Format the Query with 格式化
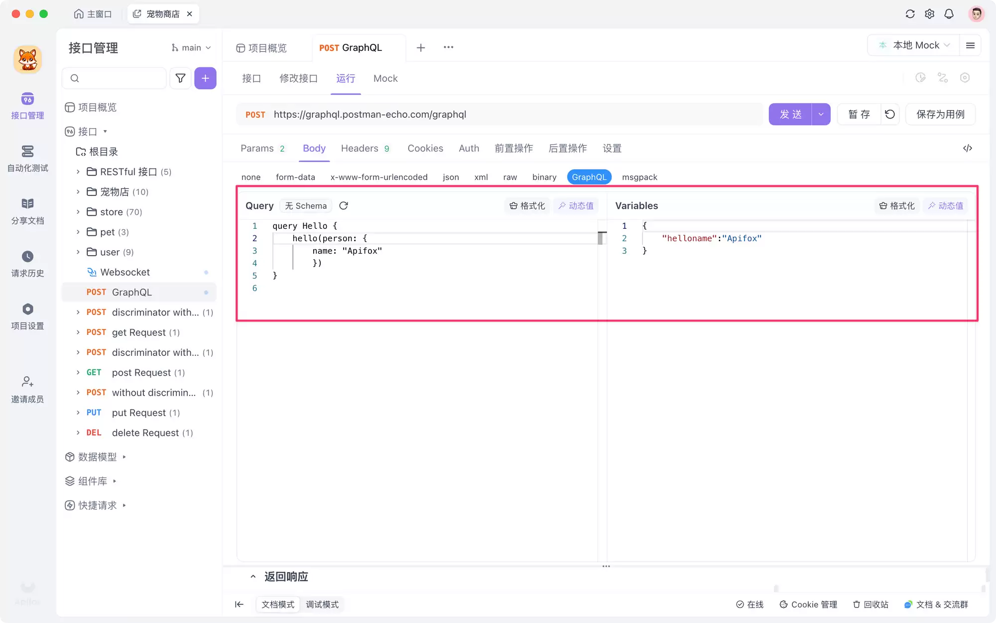The height and width of the screenshot is (623, 996). pyautogui.click(x=527, y=206)
